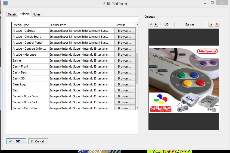This screenshot has width=230, height=153.
Task: Select the Cart - Back cell
Action: click(x=30, y=72)
